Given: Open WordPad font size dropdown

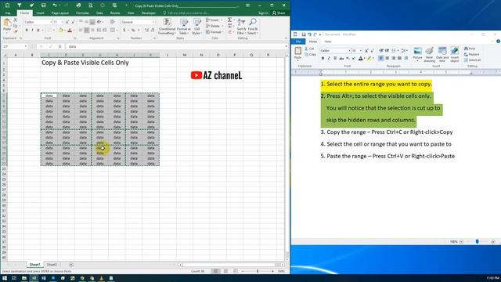Looking at the screenshot, I should coord(361,50).
